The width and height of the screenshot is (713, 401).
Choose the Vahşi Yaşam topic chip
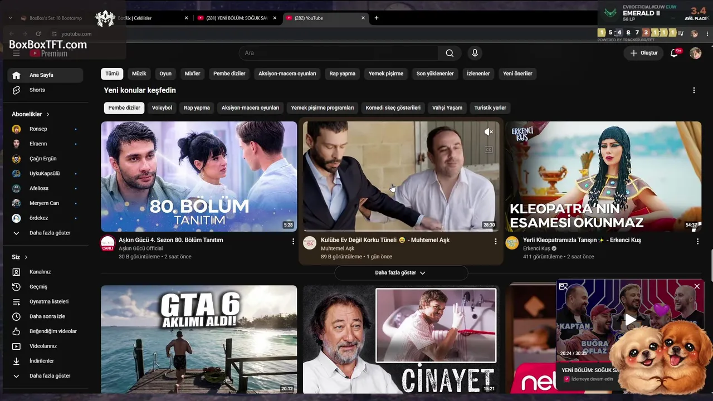pos(447,108)
